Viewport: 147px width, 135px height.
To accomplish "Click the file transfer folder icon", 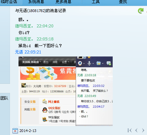I will 99,63.
